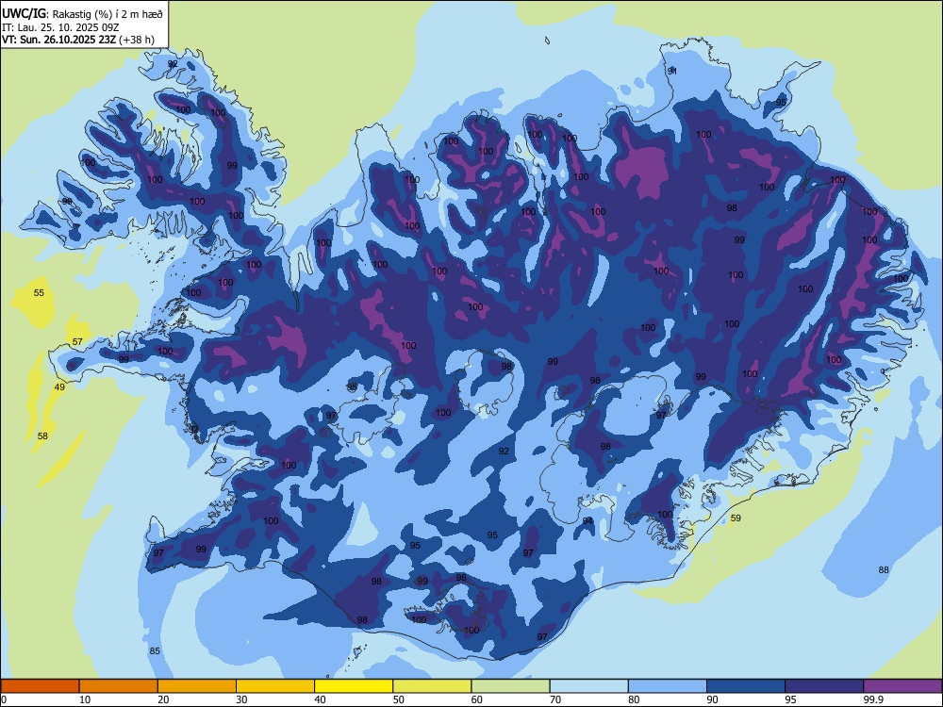
Task: Click the legend tick label '40'
Action: 320,699
